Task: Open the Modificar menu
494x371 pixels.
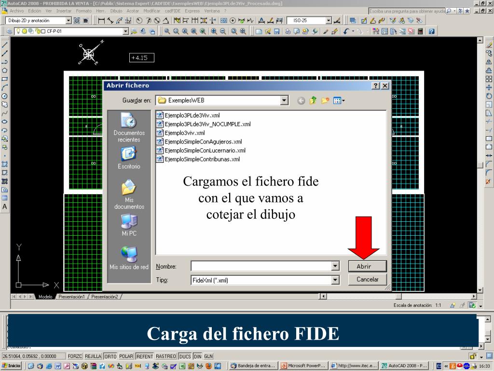Action: coord(151,11)
